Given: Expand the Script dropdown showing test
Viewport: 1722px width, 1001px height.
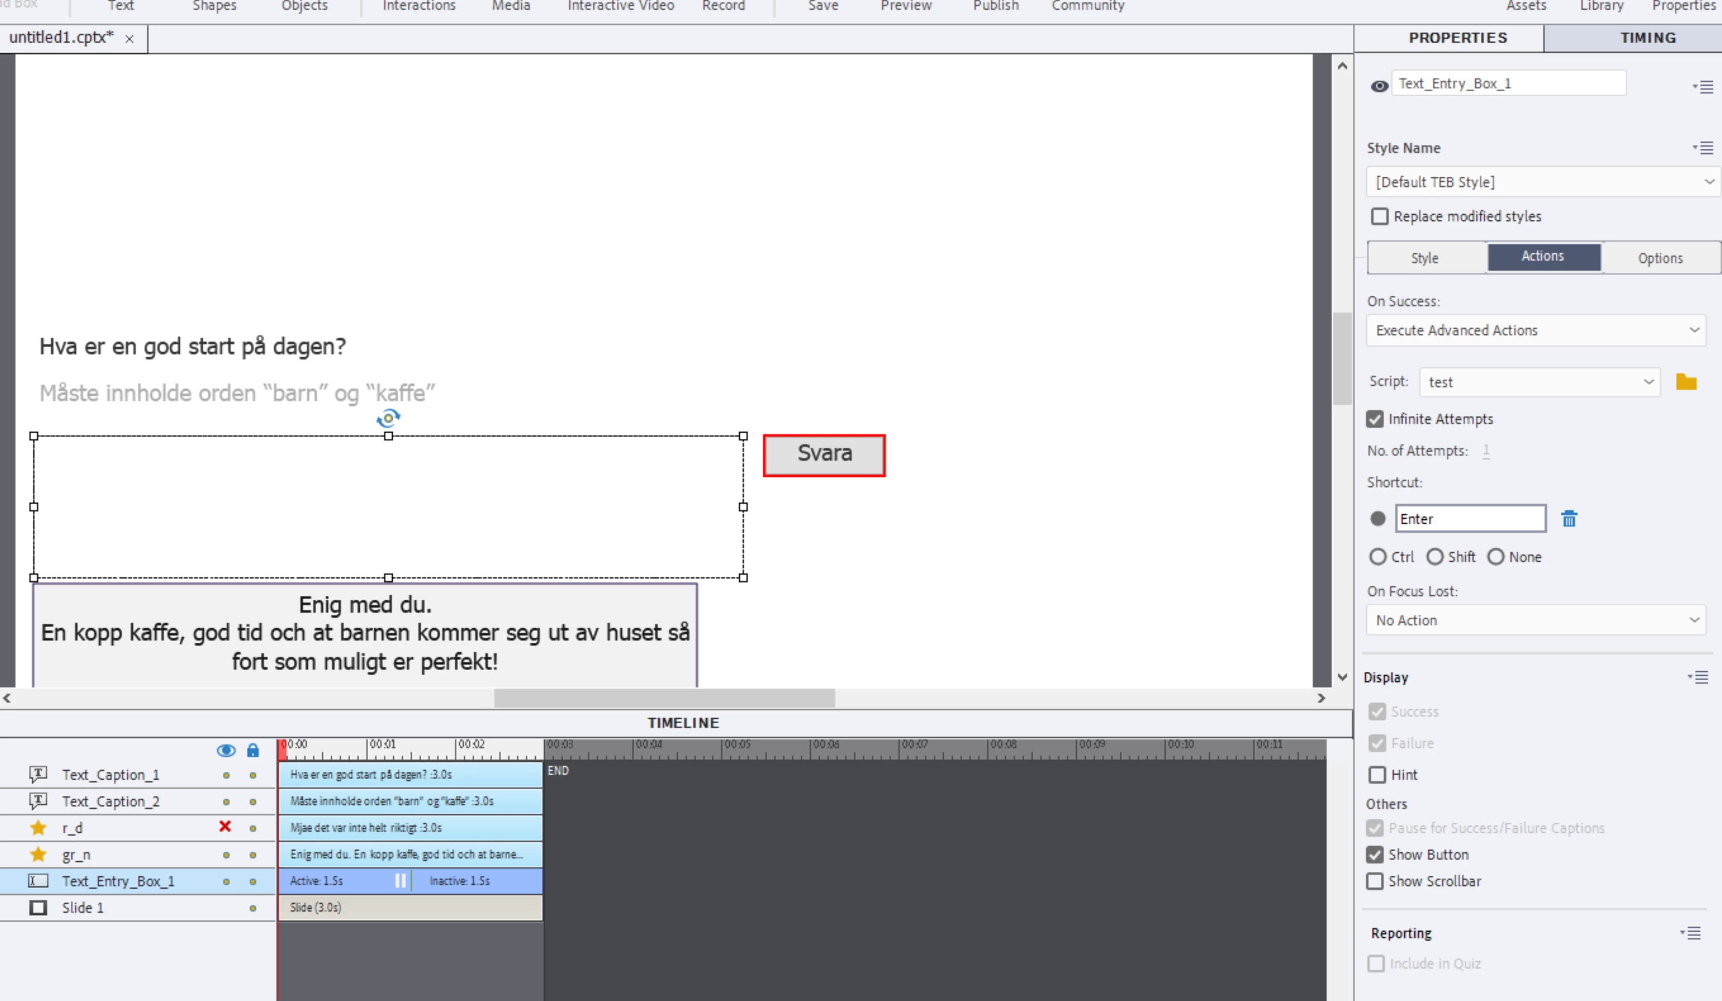Looking at the screenshot, I should tap(1539, 382).
